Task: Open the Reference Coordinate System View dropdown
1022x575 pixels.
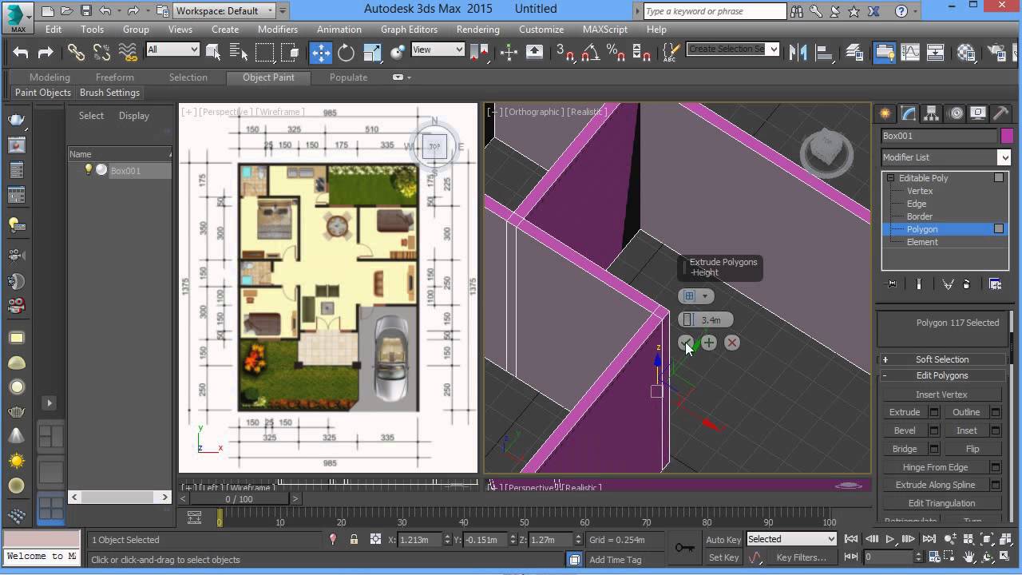Action: pyautogui.click(x=437, y=50)
